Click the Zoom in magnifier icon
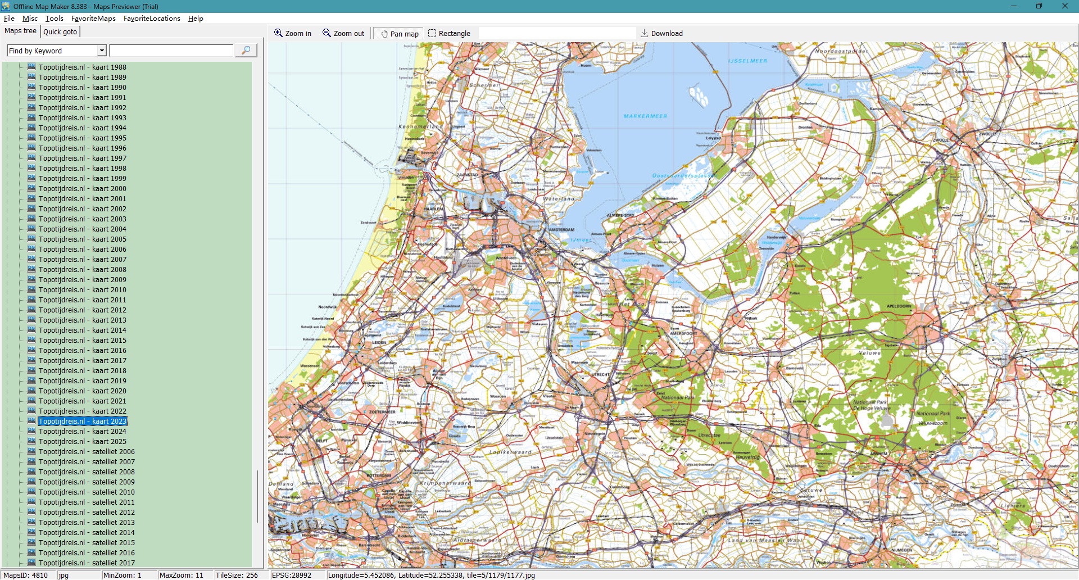 coord(278,33)
